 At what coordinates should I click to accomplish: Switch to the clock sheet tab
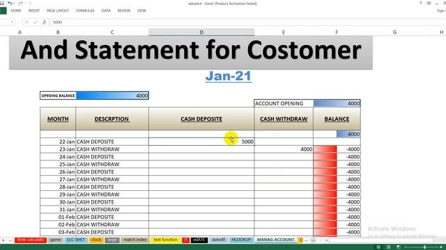(96, 240)
